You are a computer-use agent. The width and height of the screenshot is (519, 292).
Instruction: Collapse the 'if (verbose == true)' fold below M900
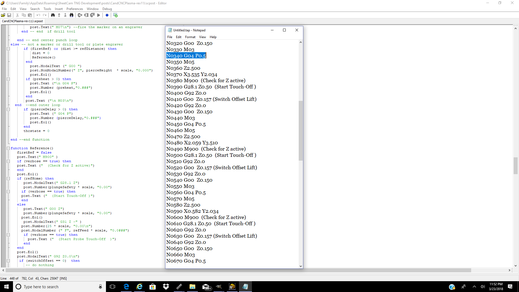tap(8, 161)
